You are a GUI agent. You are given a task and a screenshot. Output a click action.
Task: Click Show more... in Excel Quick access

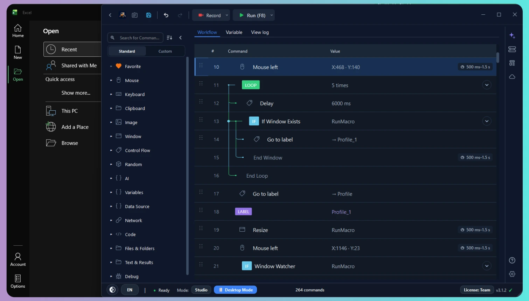[x=76, y=93]
